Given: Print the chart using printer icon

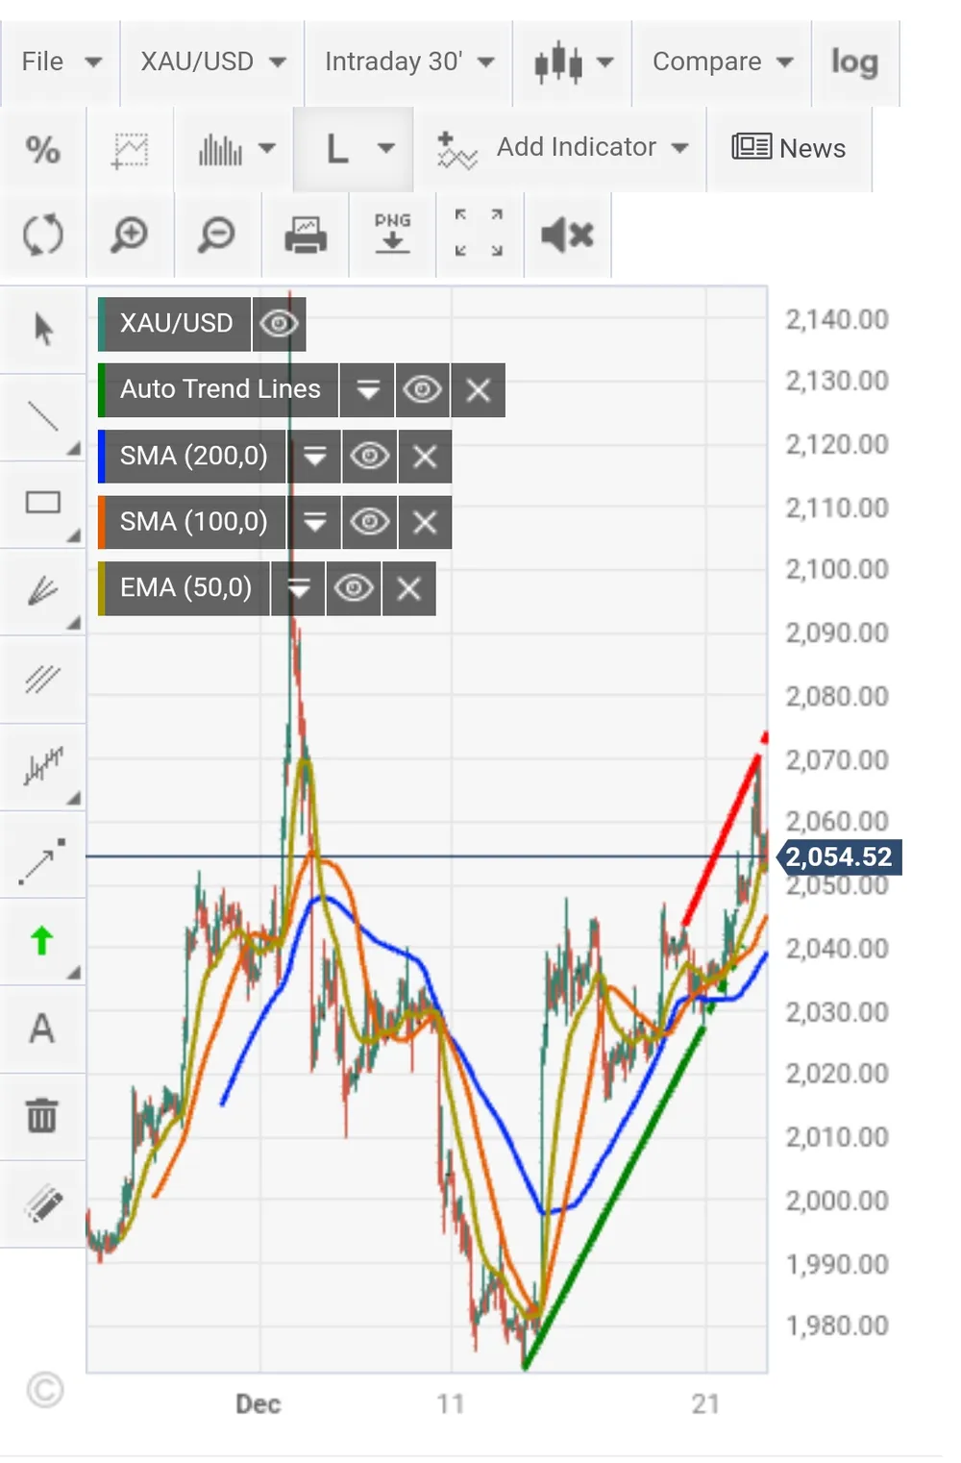Looking at the screenshot, I should click(306, 235).
